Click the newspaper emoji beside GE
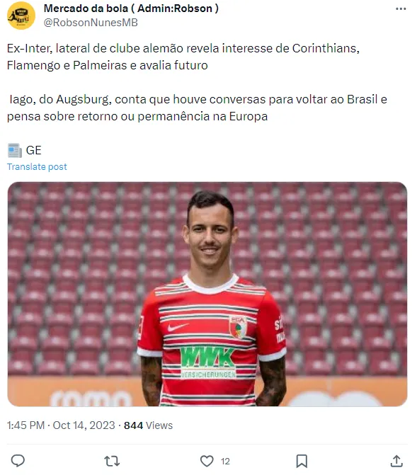 (x=15, y=150)
